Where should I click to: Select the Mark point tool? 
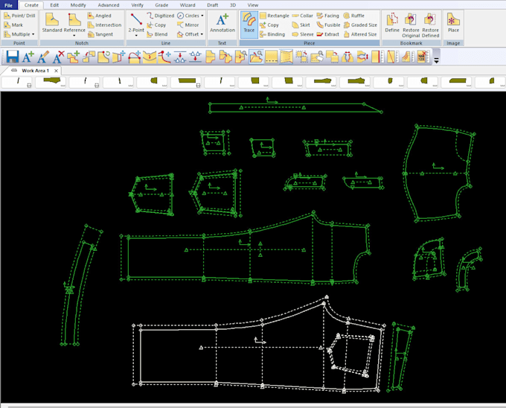click(13, 25)
